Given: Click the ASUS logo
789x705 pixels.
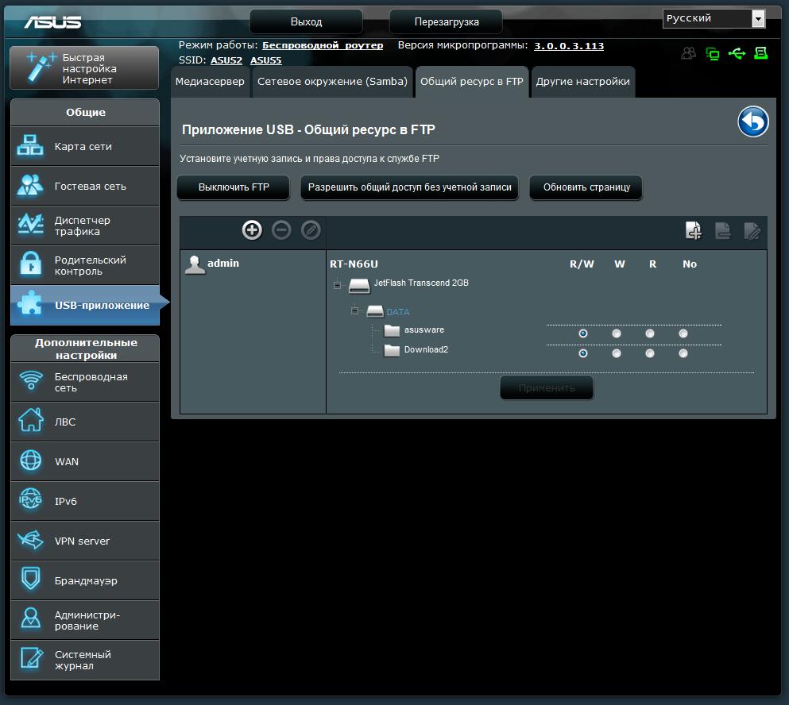Looking at the screenshot, I should click(52, 22).
